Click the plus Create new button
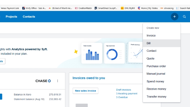Screen dimensions: 190x107 [175, 17]
